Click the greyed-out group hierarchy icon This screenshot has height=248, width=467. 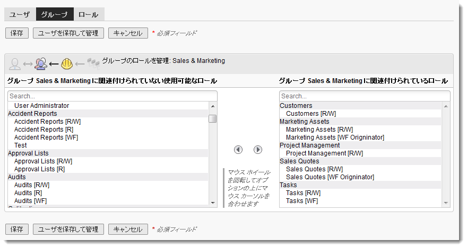click(x=93, y=63)
